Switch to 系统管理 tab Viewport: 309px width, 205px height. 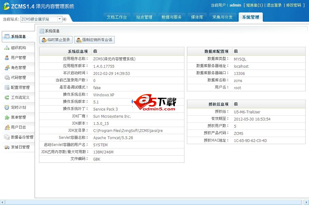click(x=251, y=17)
